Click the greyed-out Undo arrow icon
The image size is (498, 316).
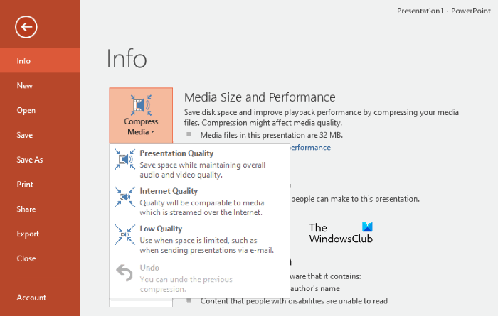(124, 273)
